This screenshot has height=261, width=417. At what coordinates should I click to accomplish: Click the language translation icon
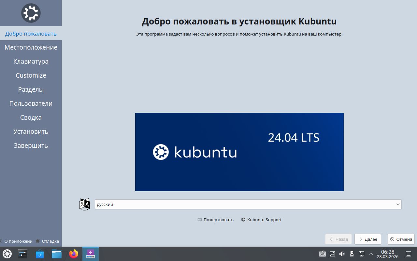pos(85,204)
